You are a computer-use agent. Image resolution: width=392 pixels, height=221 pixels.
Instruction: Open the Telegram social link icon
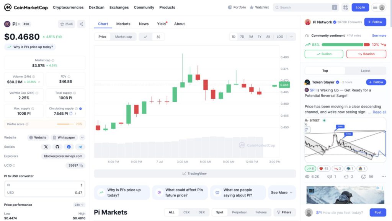click(x=80, y=147)
